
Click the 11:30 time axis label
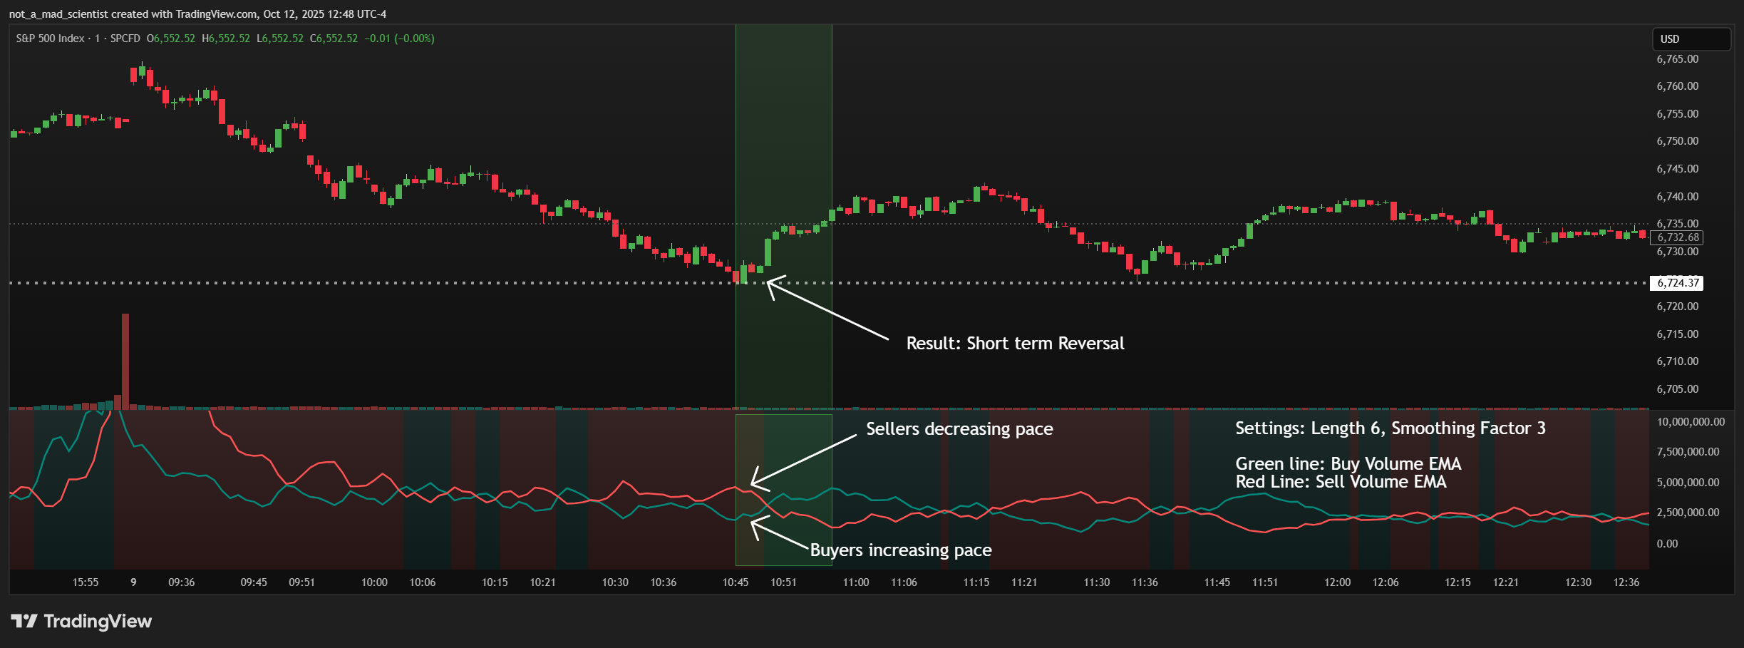[x=1097, y=582]
